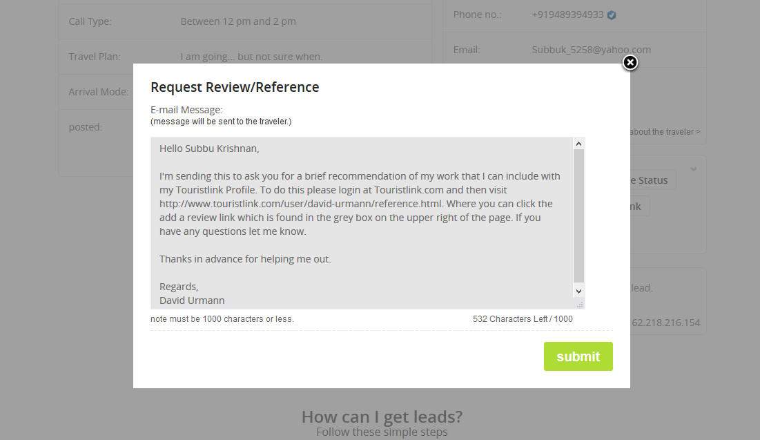
Task: Expand the chevron above the Status button
Action: 694,169
